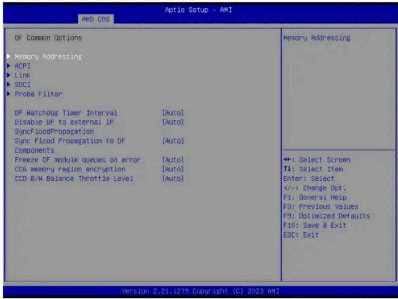Click the F1: General Help hint

(315, 197)
